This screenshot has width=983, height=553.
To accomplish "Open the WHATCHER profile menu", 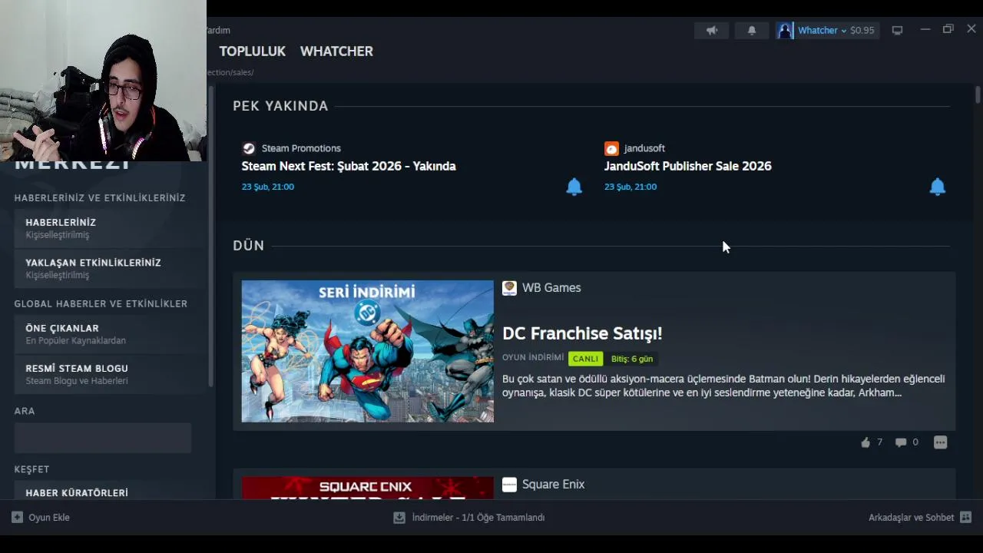I will coord(336,51).
